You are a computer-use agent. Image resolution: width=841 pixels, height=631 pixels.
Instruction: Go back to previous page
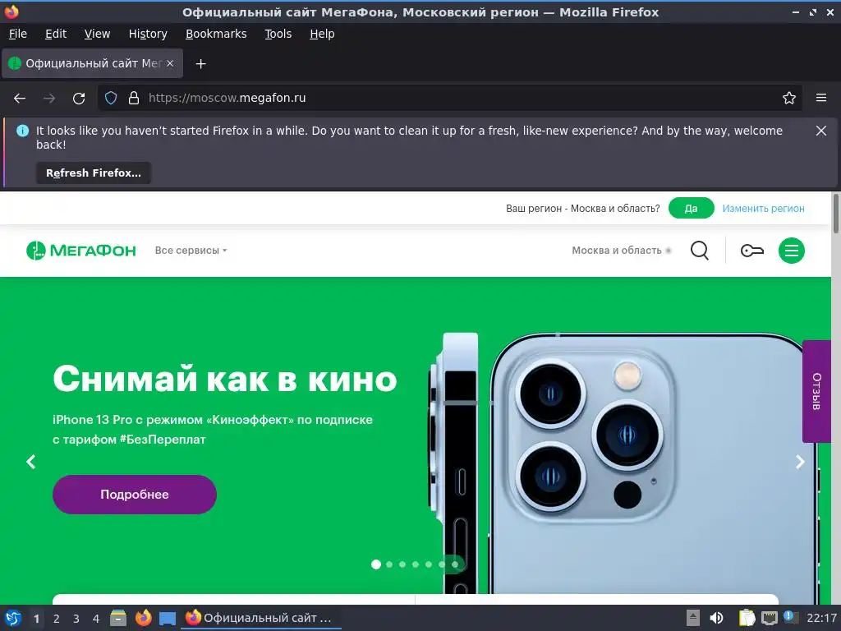pos(20,99)
